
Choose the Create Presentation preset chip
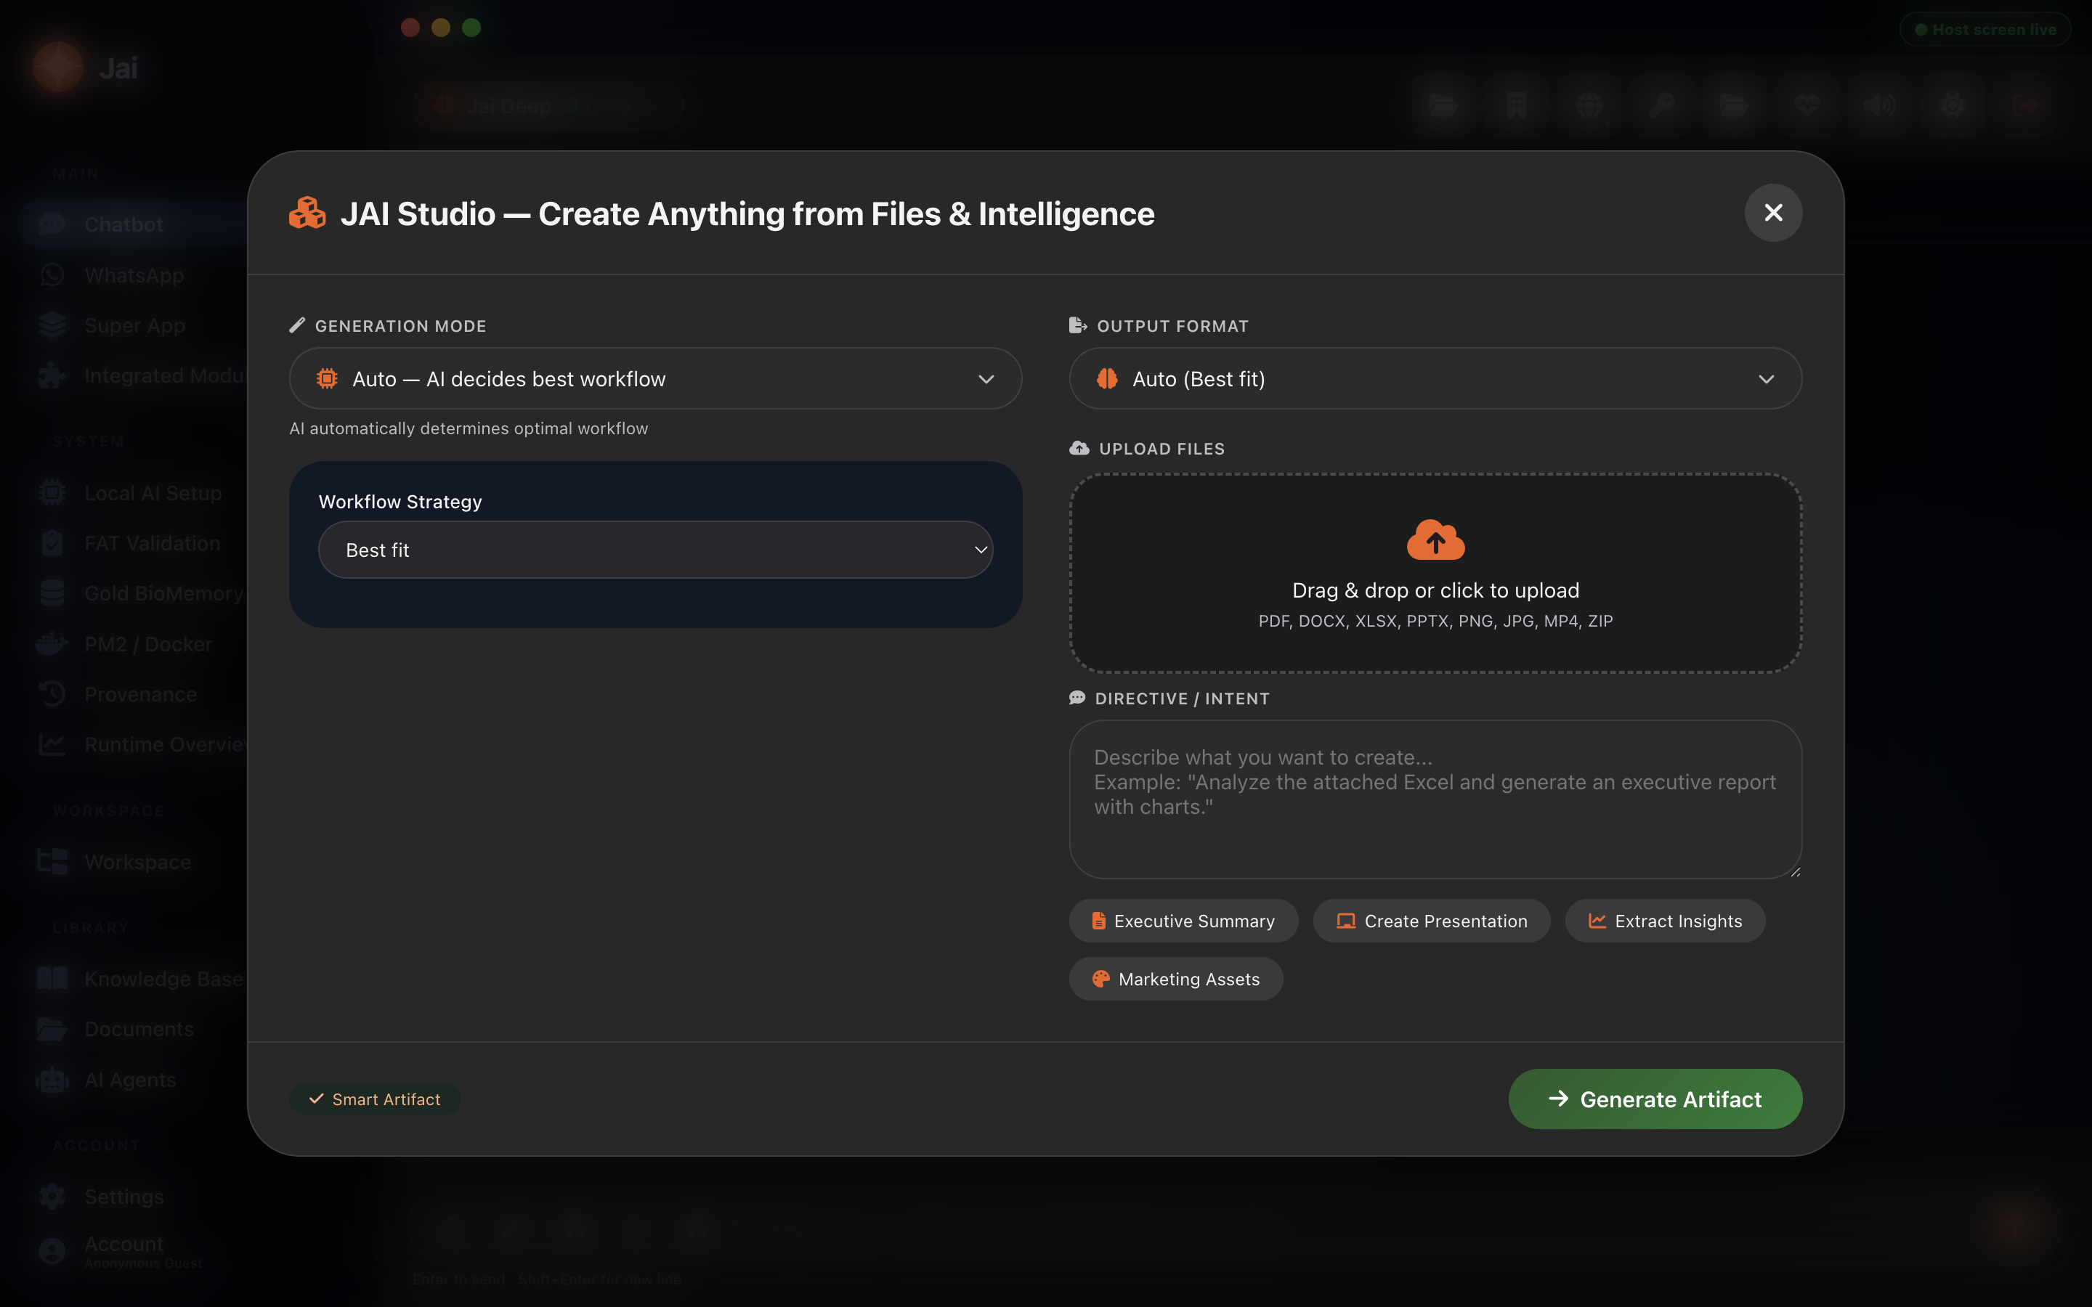click(1432, 921)
